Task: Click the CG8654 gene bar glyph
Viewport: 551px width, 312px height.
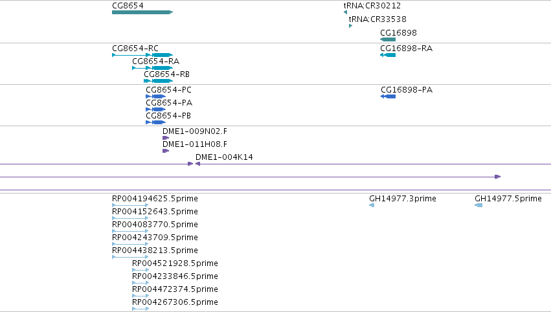Action: tap(142, 12)
